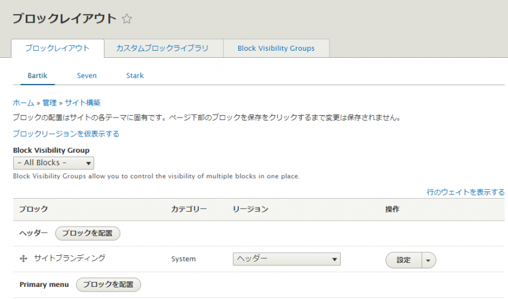Select the Bartik theme tab
The image size is (508, 300).
[x=37, y=76]
